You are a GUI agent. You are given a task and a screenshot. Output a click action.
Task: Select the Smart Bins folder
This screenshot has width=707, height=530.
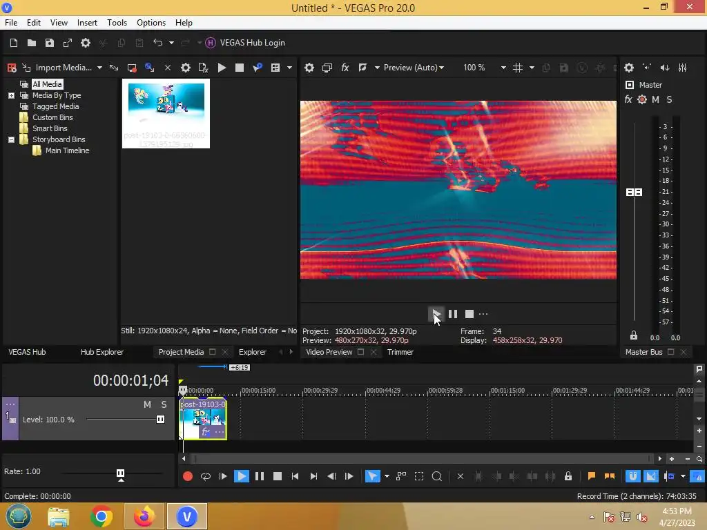50,128
